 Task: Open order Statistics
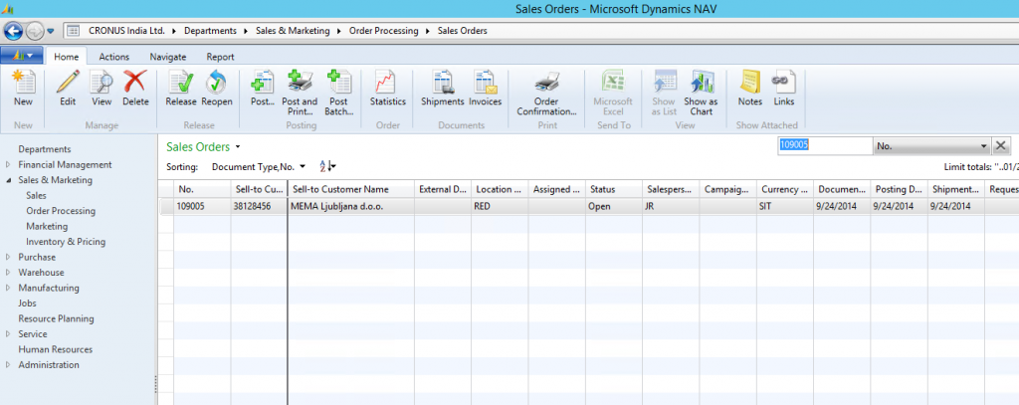(388, 90)
